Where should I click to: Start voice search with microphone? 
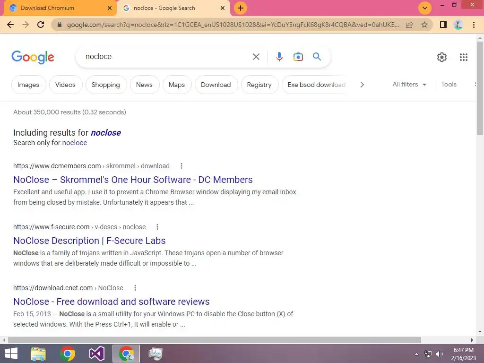click(279, 57)
